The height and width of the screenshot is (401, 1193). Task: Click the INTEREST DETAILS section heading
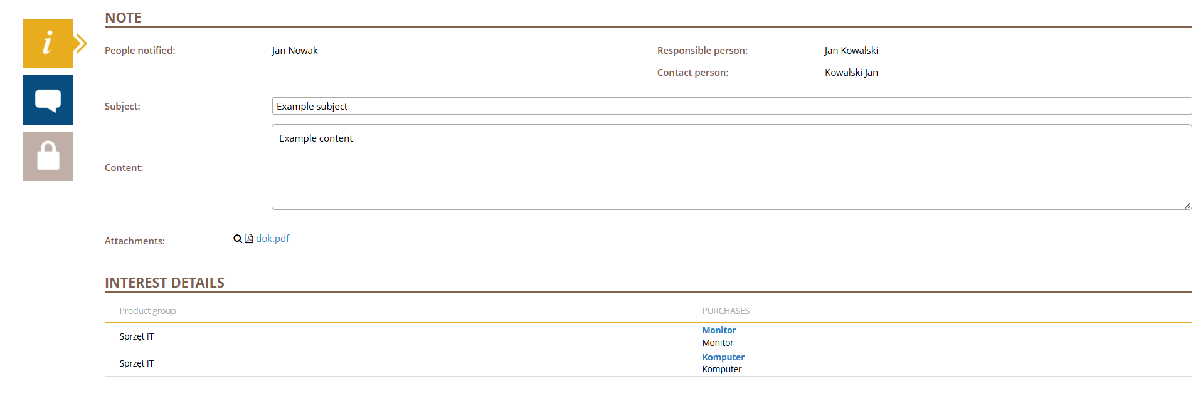[x=164, y=283]
